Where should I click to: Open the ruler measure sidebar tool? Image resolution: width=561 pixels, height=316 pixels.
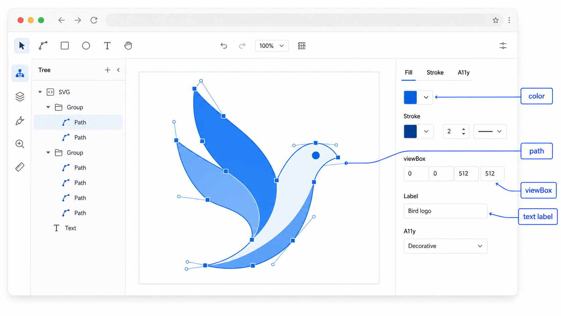pyautogui.click(x=20, y=167)
